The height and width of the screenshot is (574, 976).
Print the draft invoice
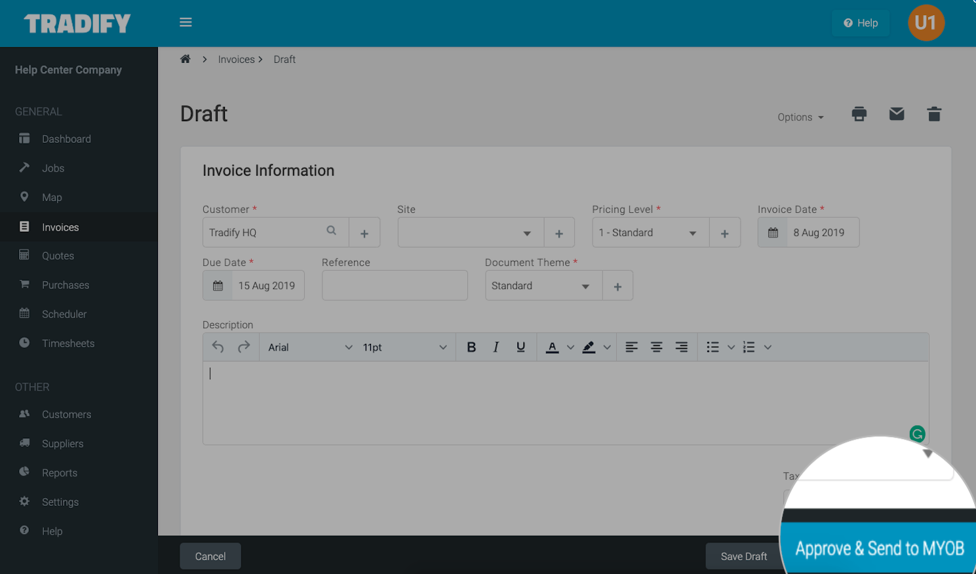[x=859, y=114]
